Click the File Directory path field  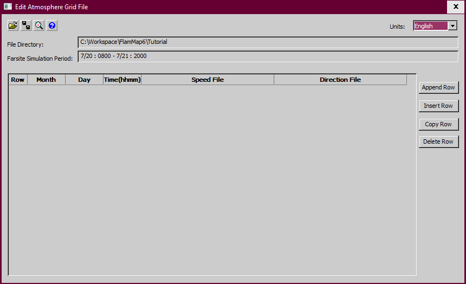(x=268, y=42)
